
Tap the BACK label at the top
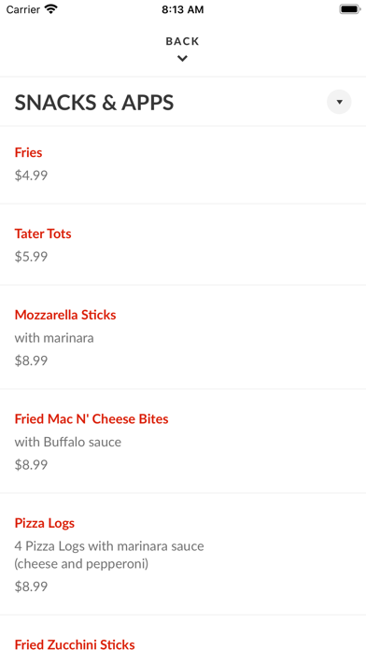pos(182,41)
